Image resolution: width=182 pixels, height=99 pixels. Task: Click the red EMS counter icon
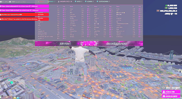tap(39, 2)
